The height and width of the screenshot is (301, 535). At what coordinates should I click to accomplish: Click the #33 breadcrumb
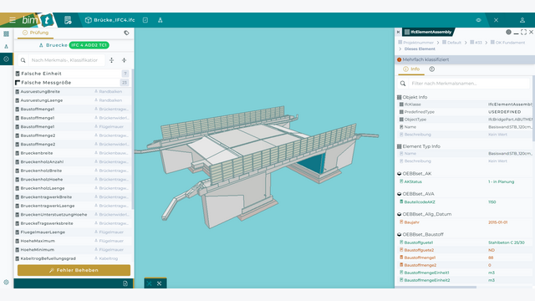pyautogui.click(x=476, y=43)
